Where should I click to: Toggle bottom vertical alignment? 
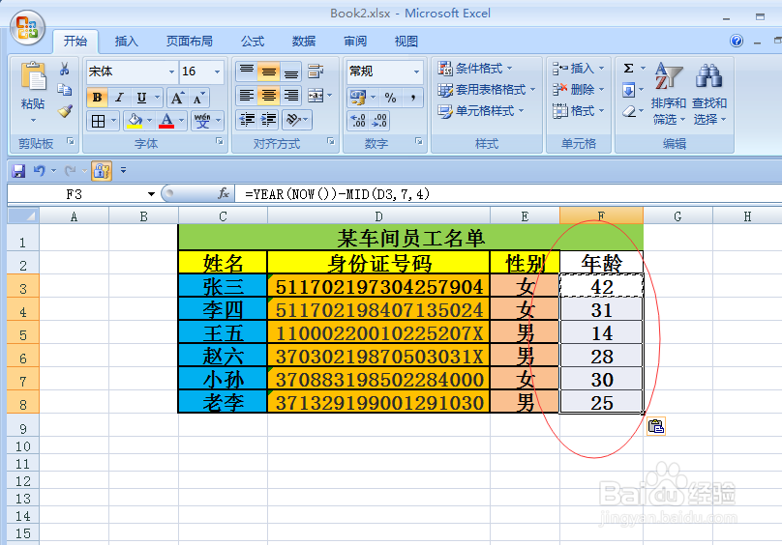290,72
